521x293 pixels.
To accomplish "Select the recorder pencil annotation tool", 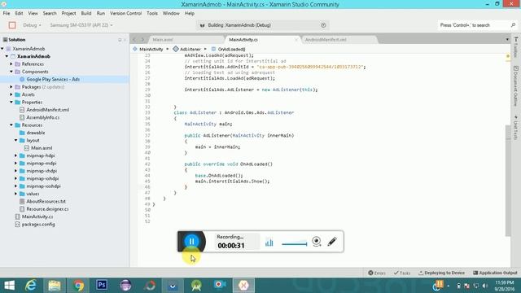I will [x=332, y=242].
